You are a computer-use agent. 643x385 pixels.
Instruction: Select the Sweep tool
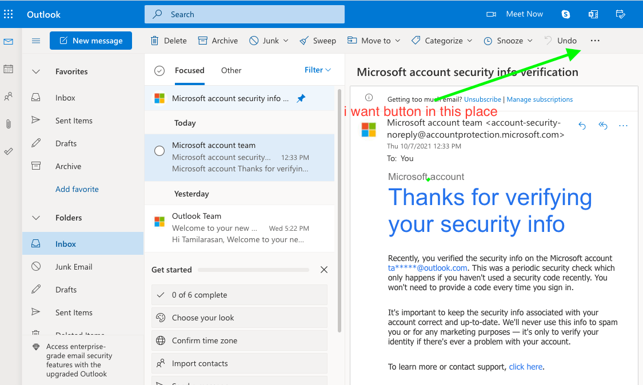pyautogui.click(x=318, y=41)
